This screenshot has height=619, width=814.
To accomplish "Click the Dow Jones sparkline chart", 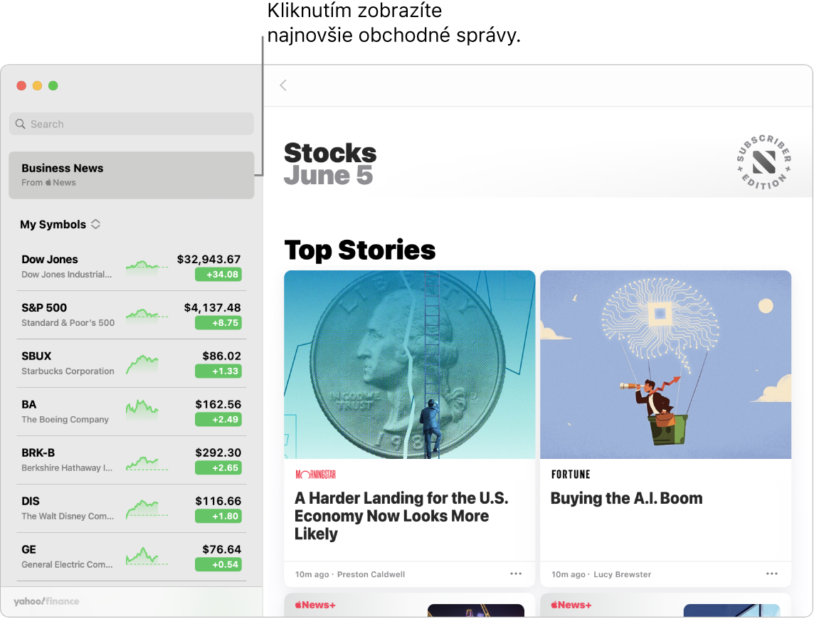I will 146,267.
